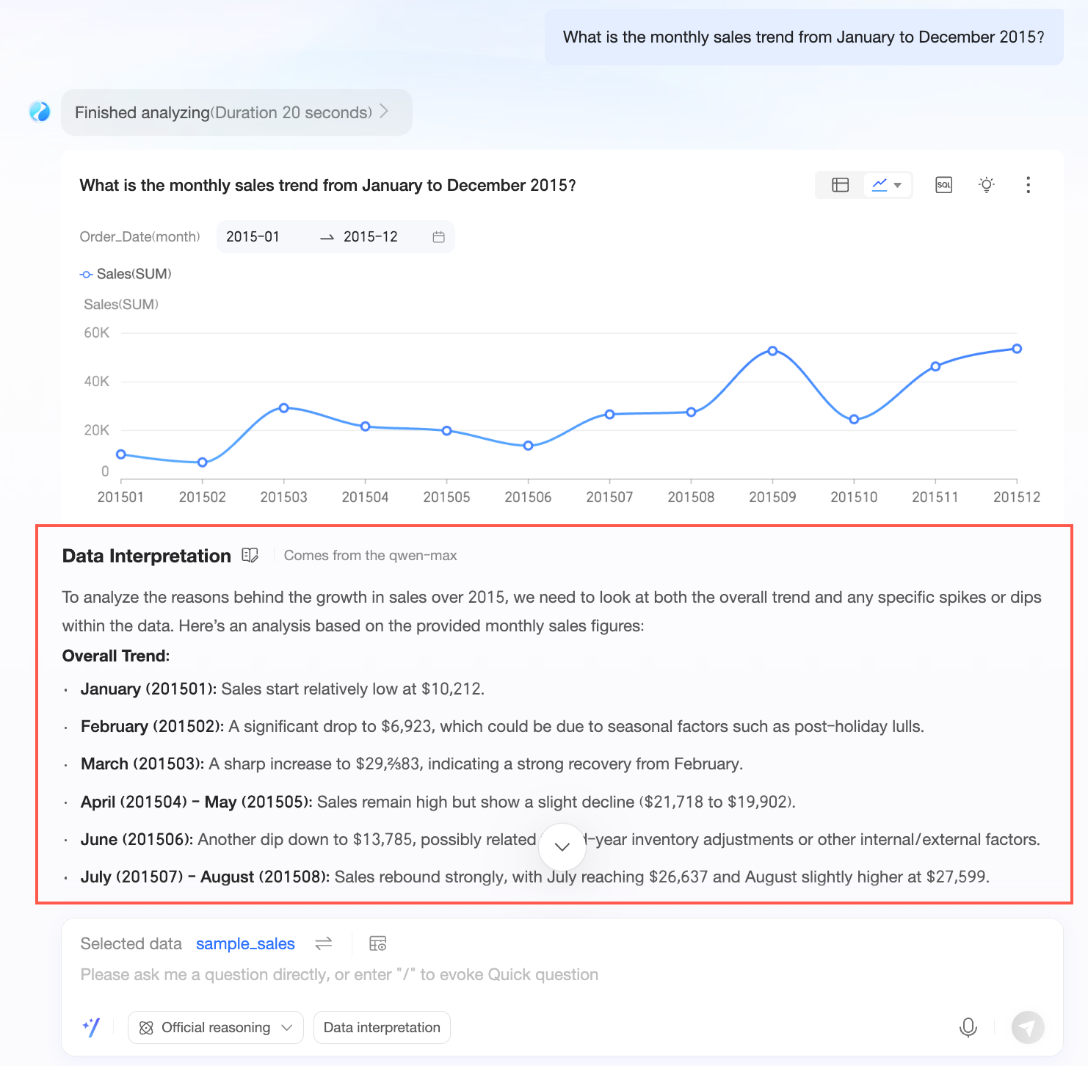
Task: Click the 'Overall Trend:' heading
Action: coord(116,656)
